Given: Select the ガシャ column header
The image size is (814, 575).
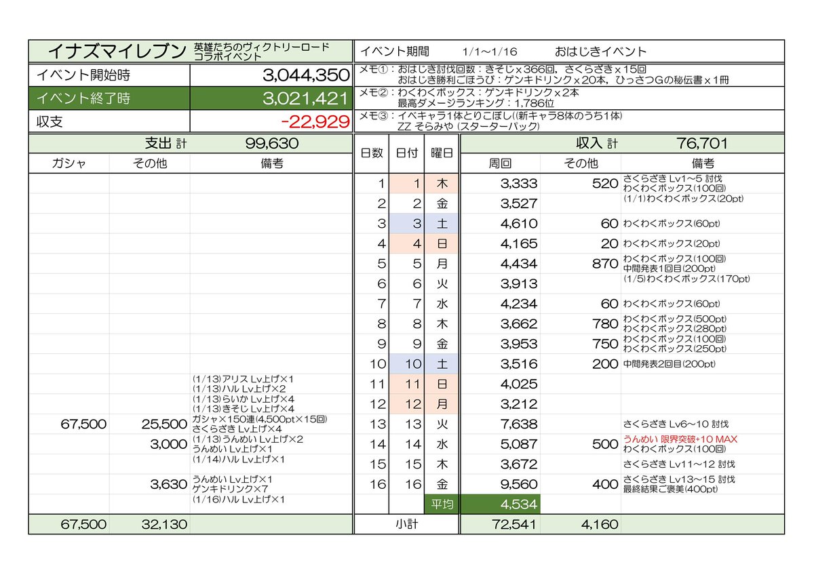Looking at the screenshot, I should tap(68, 163).
